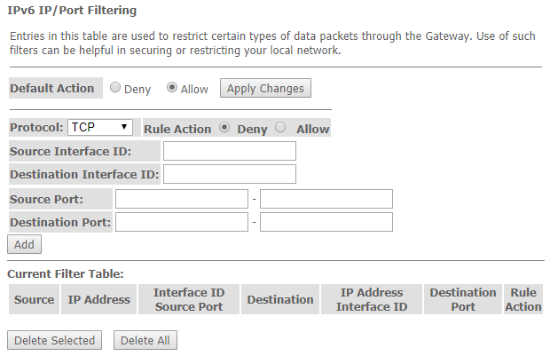Focus the Destination Port ending range field
Viewport: 550px width, 356px height.
326,222
